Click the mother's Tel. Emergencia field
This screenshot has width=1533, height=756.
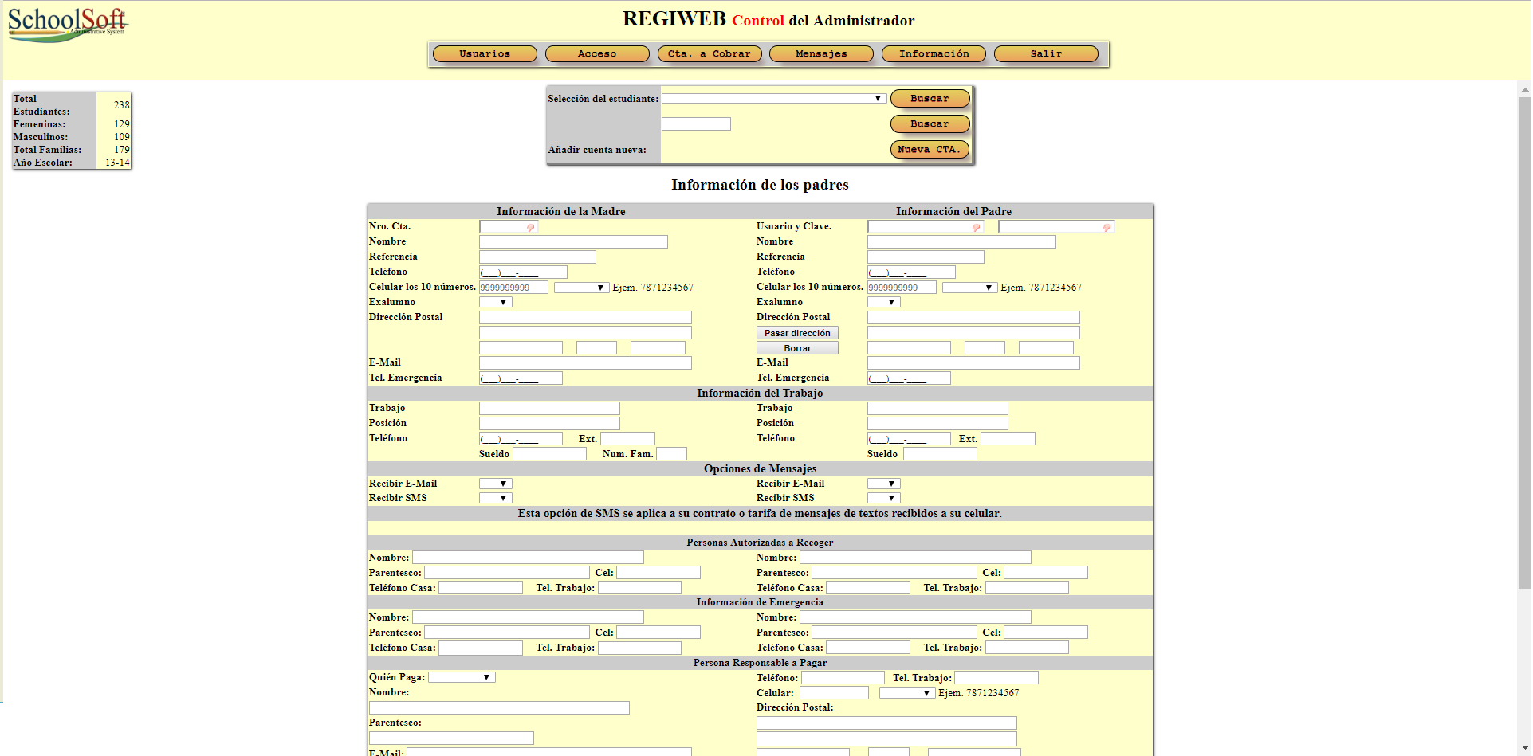pos(521,378)
